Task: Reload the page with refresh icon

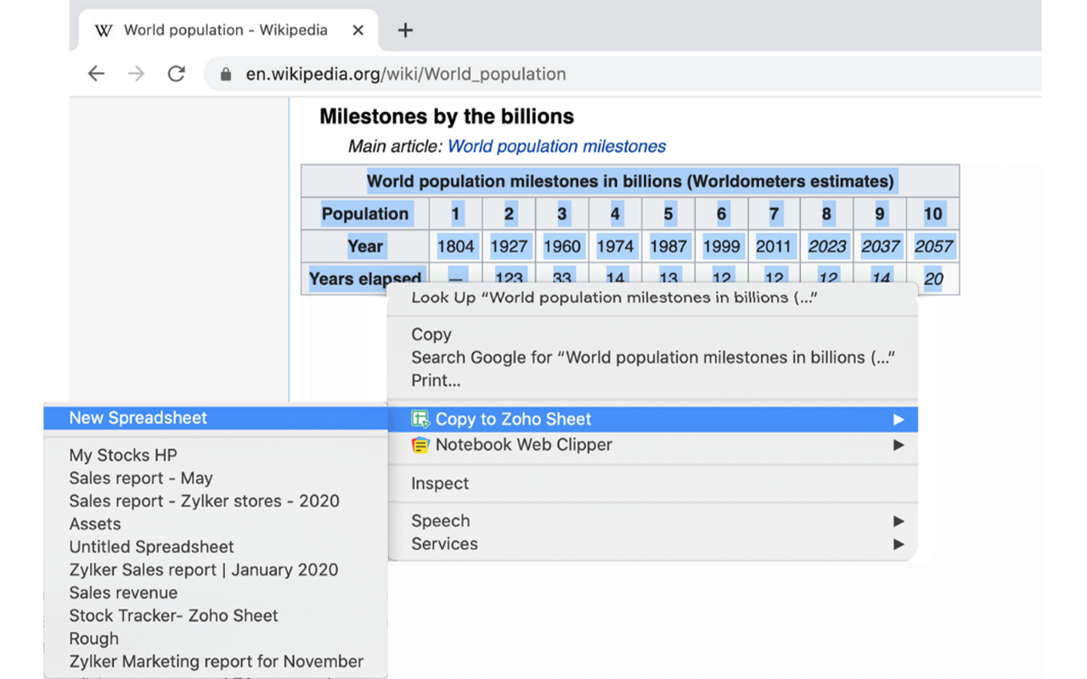Action: [176, 74]
